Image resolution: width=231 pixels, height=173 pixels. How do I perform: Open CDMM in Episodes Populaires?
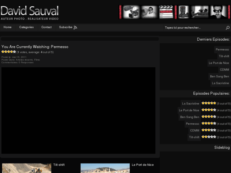coord(194,130)
